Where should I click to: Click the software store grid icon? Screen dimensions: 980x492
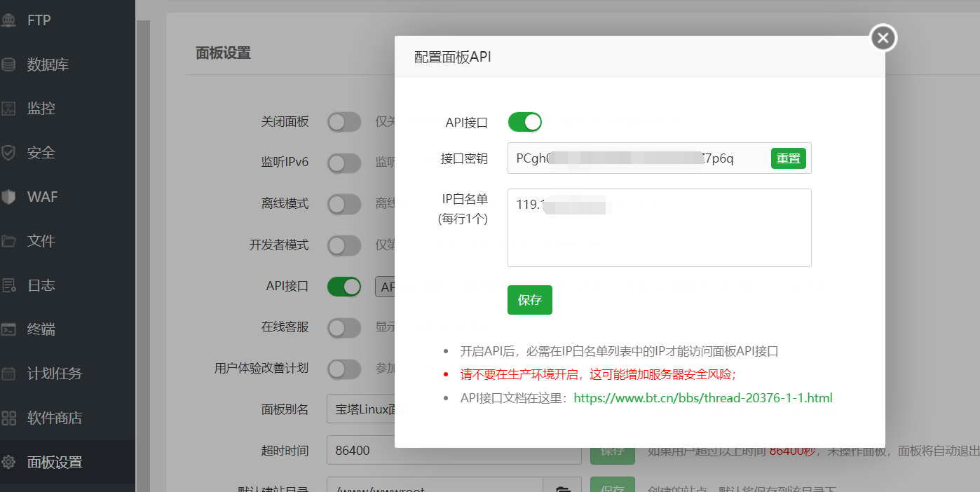[8, 418]
